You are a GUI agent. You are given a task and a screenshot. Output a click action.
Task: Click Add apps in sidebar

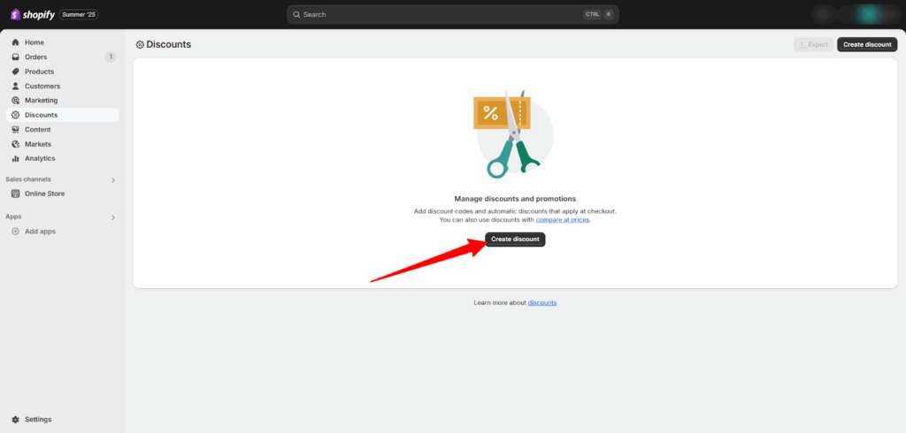(x=40, y=232)
